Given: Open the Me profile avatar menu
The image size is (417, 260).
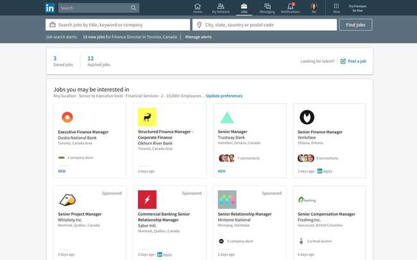Looking at the screenshot, I should (314, 8).
